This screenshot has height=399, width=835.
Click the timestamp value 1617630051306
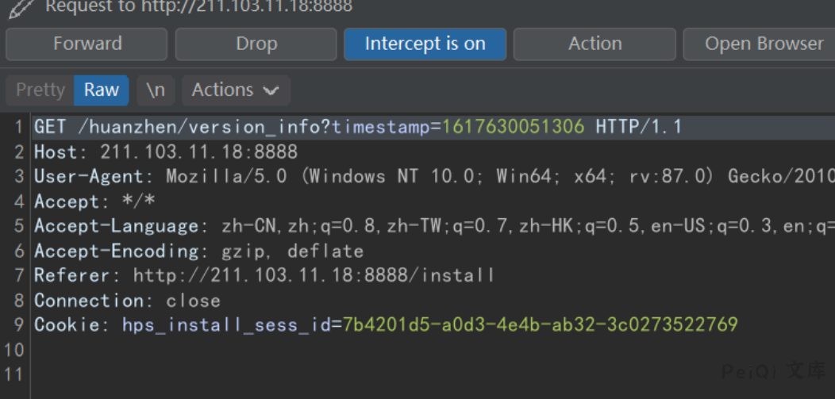point(513,127)
